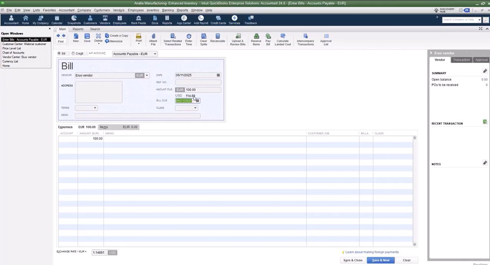Click the Save & Close button

point(353,260)
